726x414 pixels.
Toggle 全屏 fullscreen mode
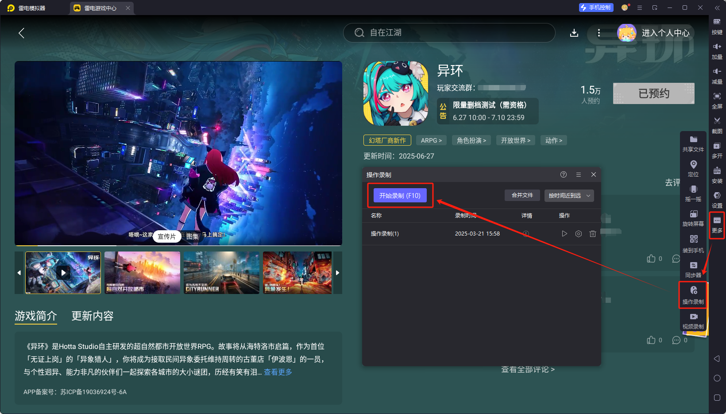point(717,101)
